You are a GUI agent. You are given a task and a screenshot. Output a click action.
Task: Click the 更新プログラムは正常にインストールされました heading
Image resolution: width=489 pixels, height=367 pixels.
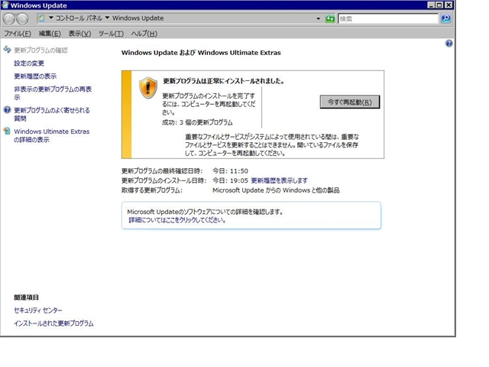point(224,81)
